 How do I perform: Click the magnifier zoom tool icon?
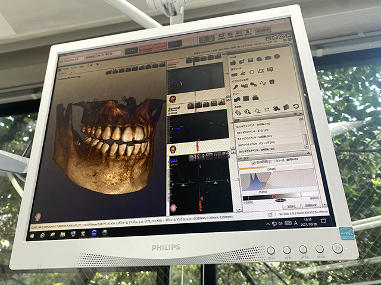click(x=248, y=111)
